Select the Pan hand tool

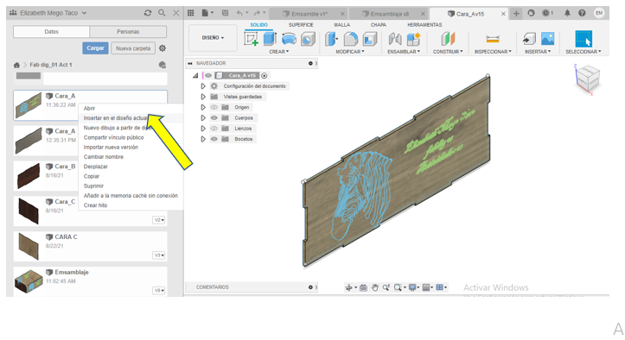point(374,287)
